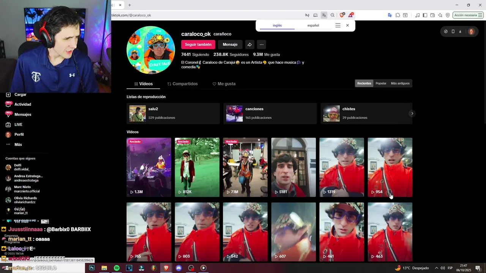Select español in the translate popup

pos(313,25)
